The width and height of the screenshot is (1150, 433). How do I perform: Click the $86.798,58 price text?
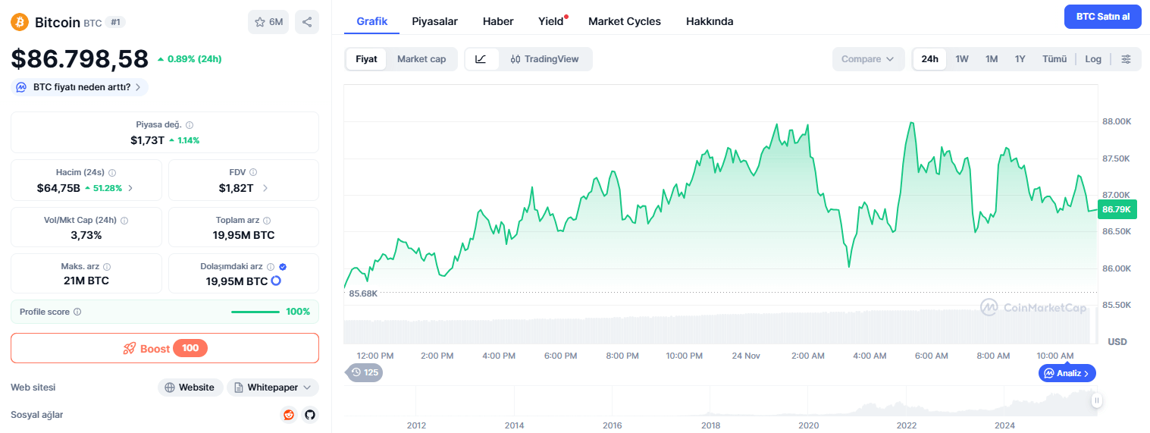point(80,58)
